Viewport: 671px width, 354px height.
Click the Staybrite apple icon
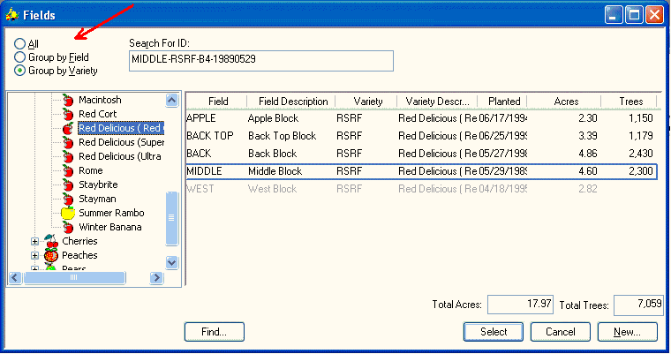(x=68, y=185)
